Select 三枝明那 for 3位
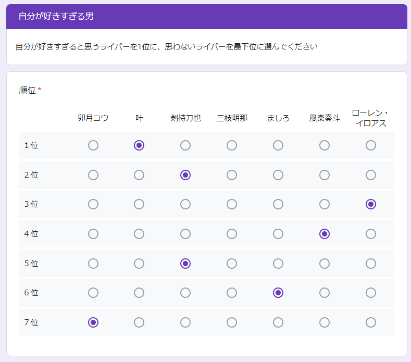This screenshot has height=362, width=411. coord(232,204)
